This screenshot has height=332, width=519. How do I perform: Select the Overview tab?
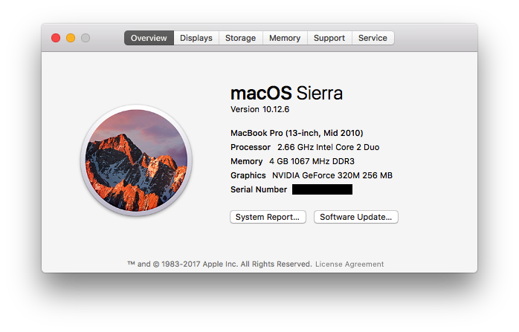pyautogui.click(x=149, y=38)
